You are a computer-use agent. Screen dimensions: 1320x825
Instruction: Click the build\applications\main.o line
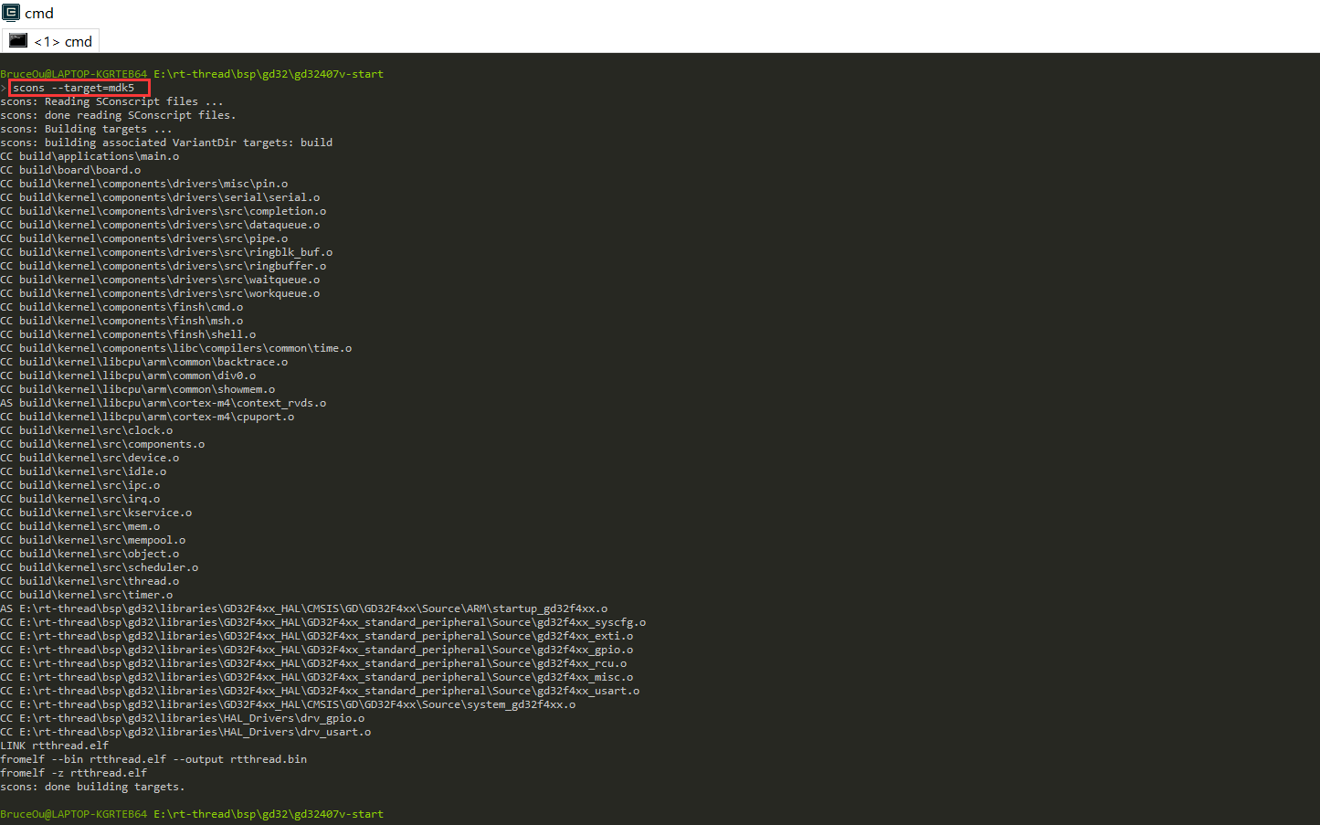(x=90, y=156)
